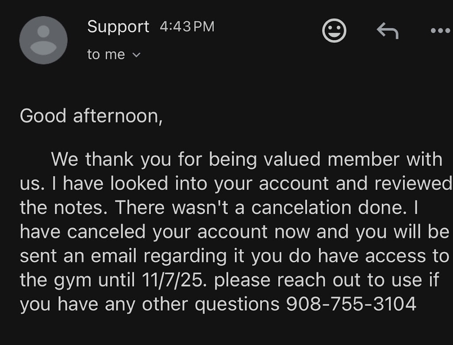453x345 pixels.
Task: Click the word "questions" on the last line
Action: (237, 304)
